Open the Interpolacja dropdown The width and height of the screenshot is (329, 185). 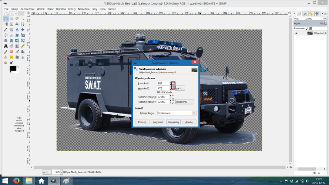tap(177, 113)
